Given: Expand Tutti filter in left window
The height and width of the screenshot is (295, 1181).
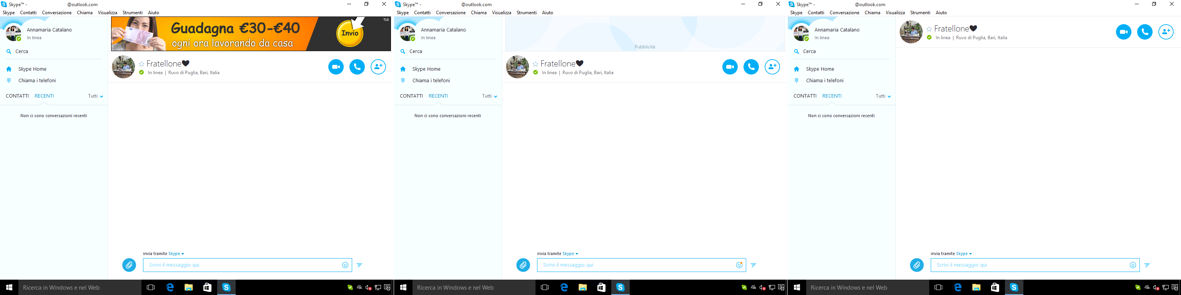Looking at the screenshot, I should click(95, 96).
